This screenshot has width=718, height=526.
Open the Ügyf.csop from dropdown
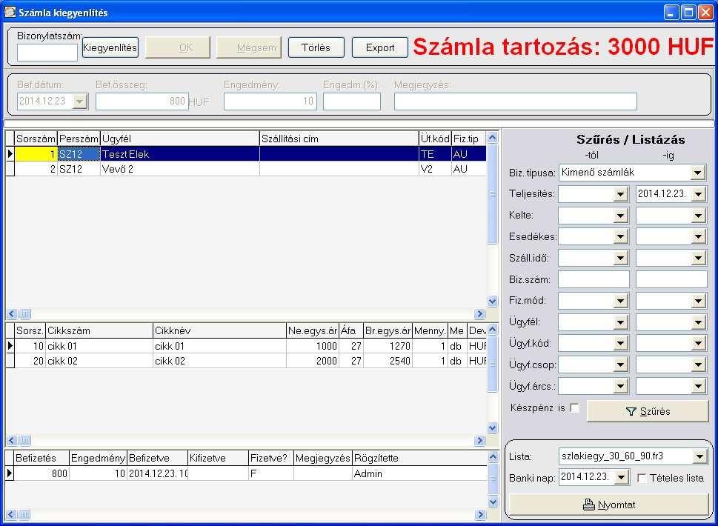620,364
